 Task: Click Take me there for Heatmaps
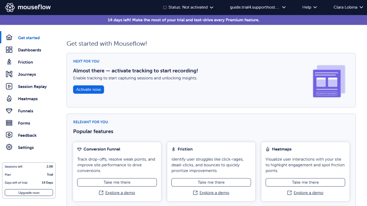(x=305, y=182)
